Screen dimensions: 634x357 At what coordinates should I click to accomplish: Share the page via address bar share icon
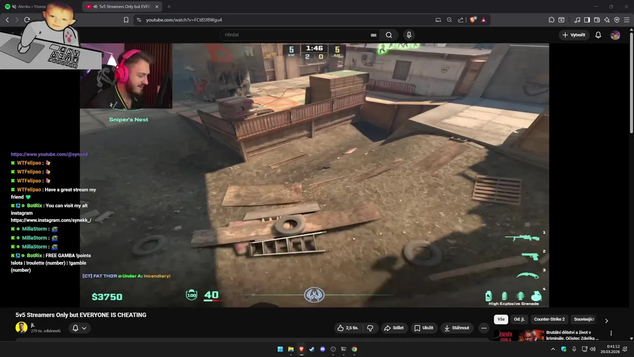pos(461,20)
